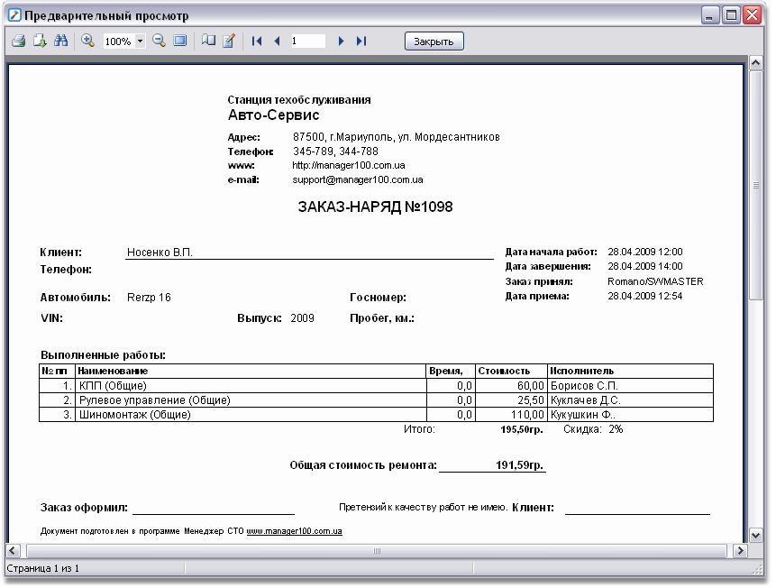
Task: Zoom out with the magnifier minus icon
Action: (159, 41)
